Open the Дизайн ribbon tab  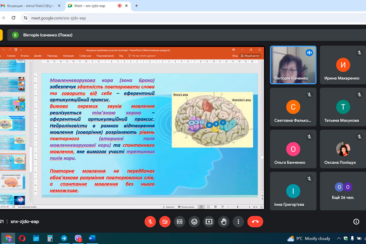click(38, 56)
